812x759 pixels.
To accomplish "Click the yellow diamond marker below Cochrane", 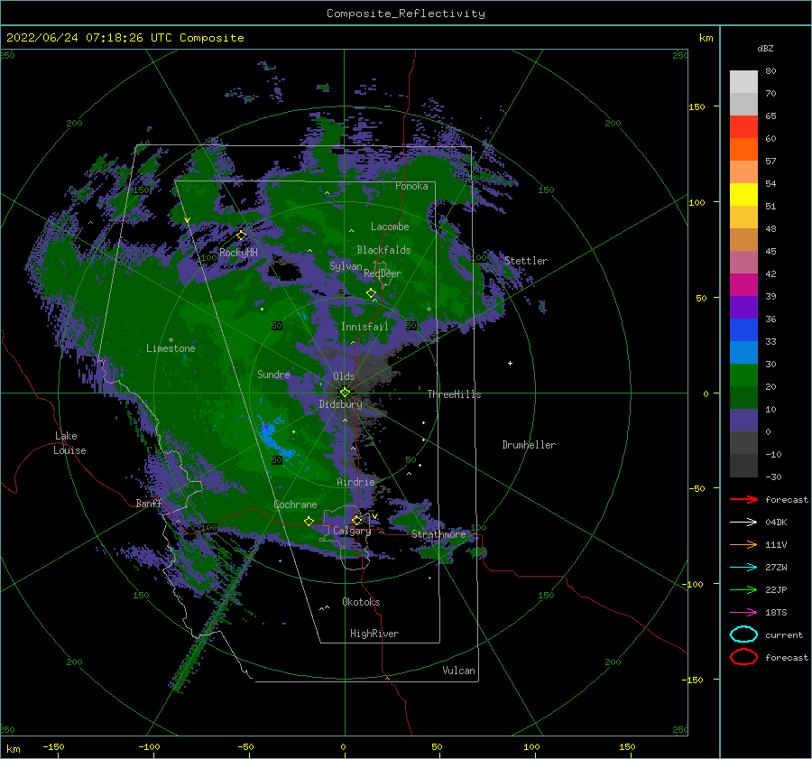I will pos(309,522).
